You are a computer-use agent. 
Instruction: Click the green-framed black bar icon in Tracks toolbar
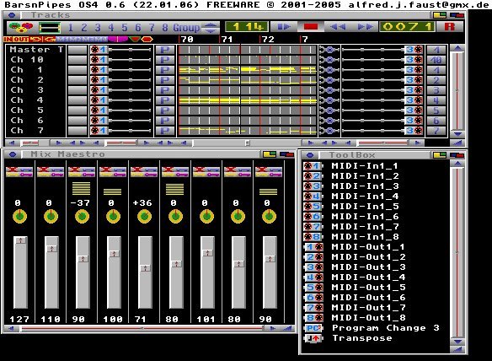[x=50, y=28]
